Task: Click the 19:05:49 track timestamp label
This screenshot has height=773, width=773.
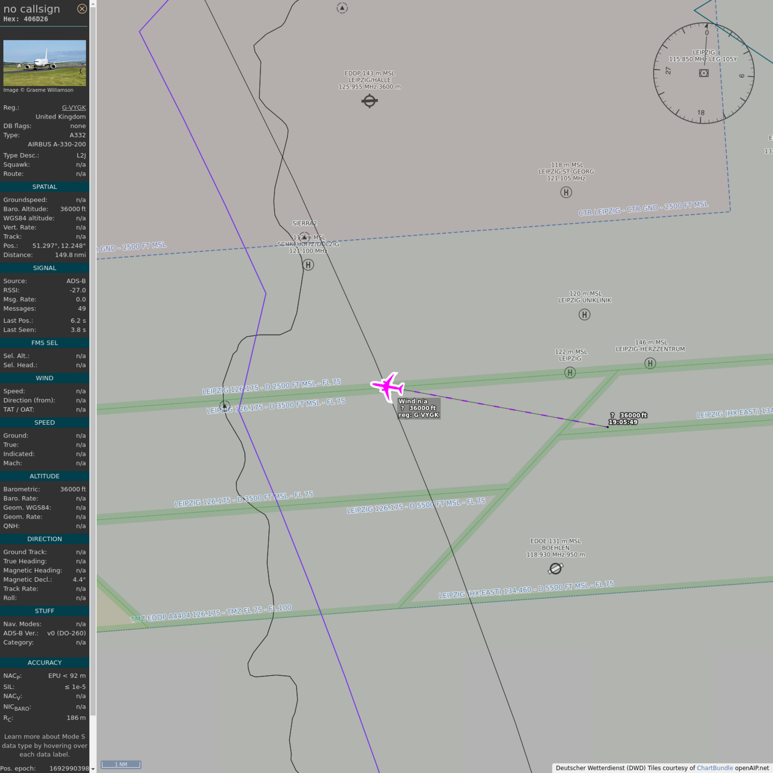Action: click(623, 422)
